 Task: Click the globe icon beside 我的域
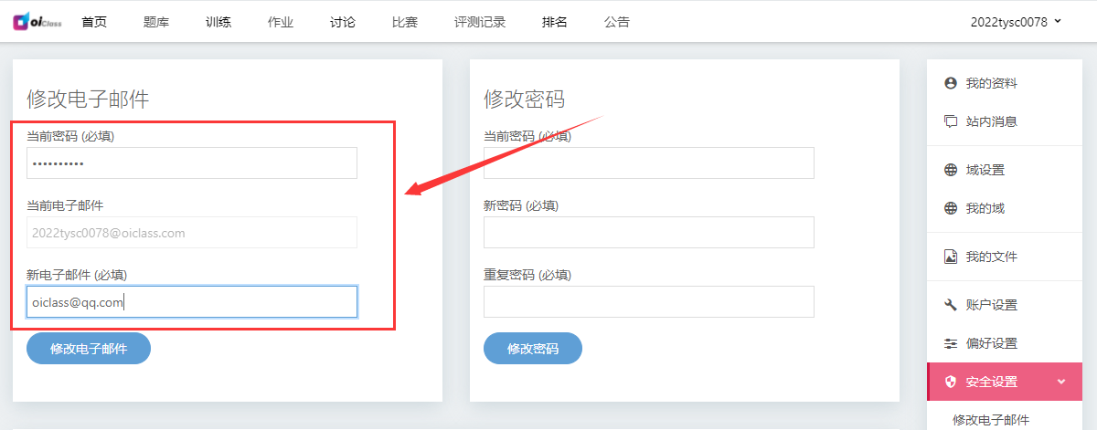950,208
